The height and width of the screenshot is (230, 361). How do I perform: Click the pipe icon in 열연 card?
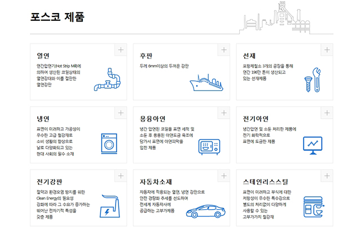(107, 79)
